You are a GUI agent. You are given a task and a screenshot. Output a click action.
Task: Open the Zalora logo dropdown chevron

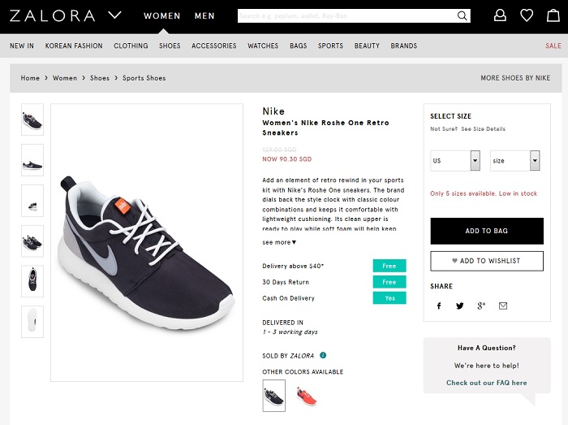(114, 15)
